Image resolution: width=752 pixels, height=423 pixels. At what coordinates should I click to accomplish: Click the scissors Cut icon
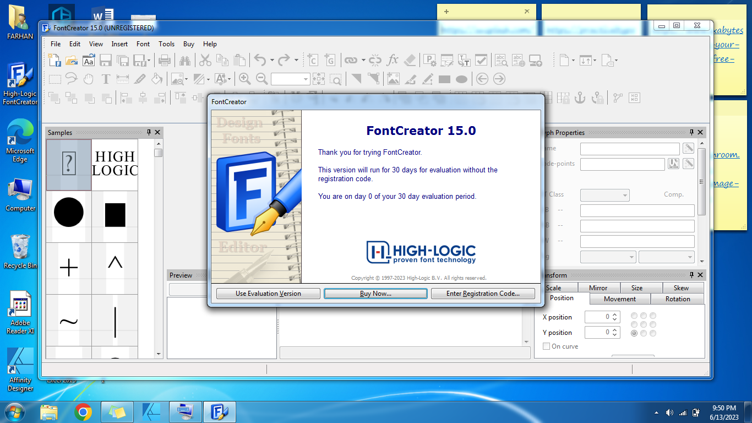(205, 60)
